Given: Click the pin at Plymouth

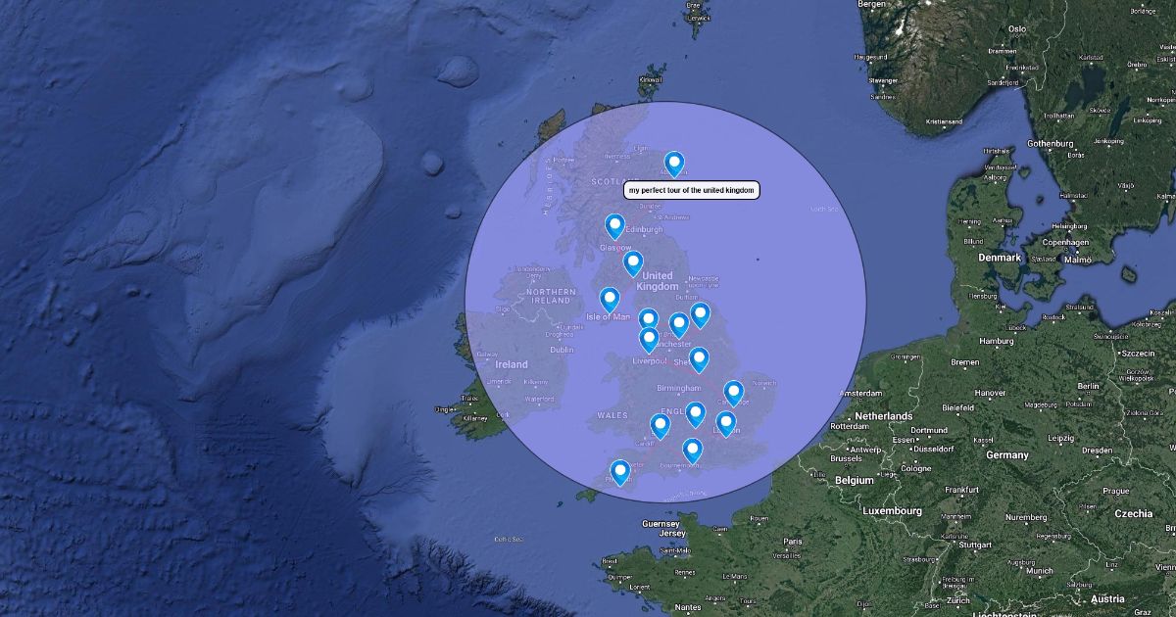Looking at the screenshot, I should (x=619, y=472).
